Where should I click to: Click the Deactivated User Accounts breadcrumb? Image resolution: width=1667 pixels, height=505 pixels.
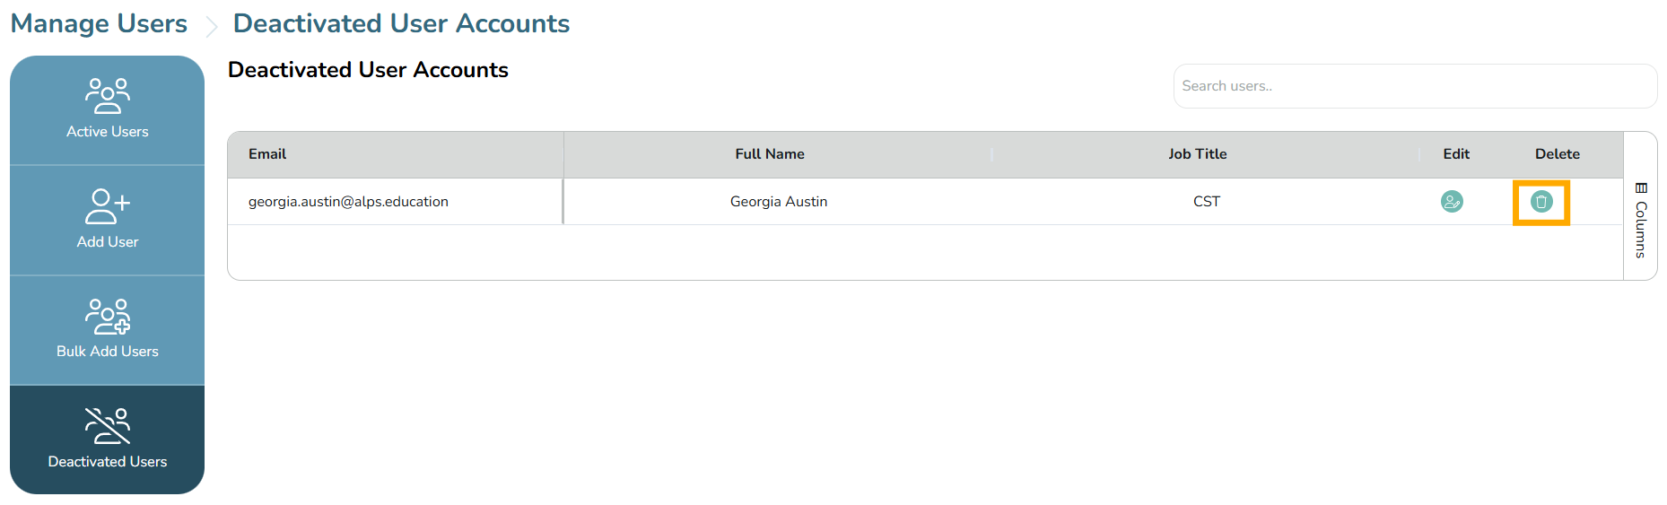tap(401, 23)
